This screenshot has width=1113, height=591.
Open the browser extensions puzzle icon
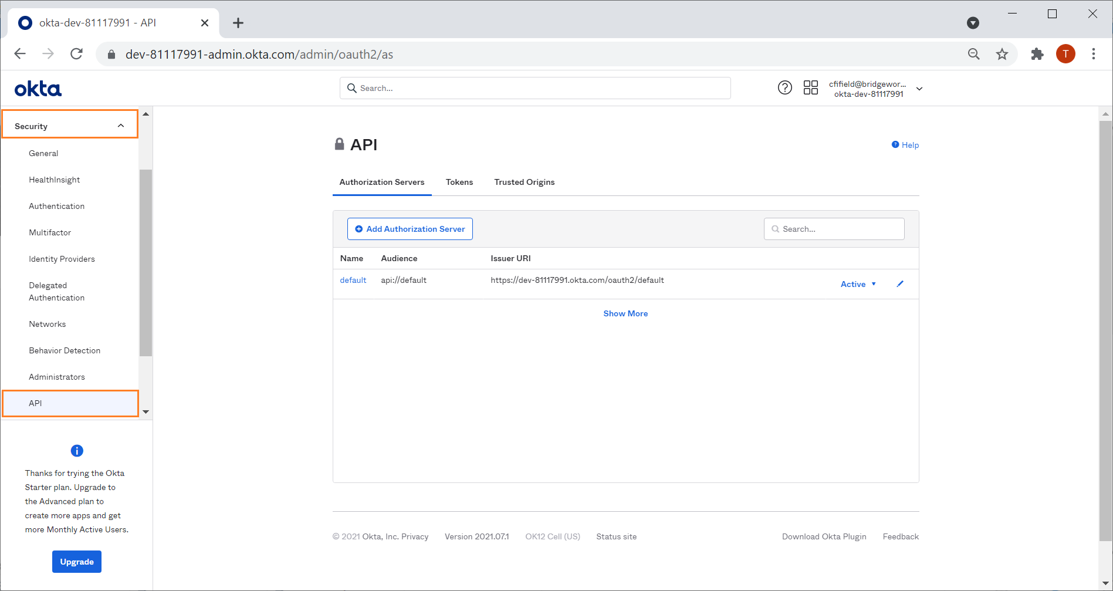1037,54
